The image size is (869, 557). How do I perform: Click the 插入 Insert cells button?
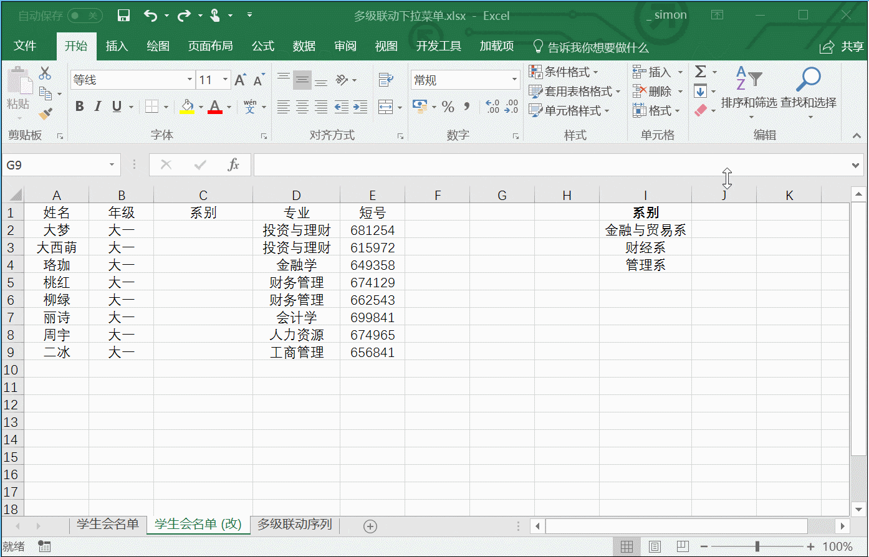(x=658, y=72)
